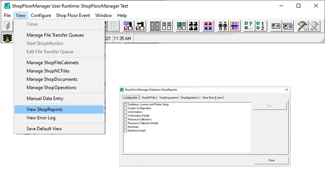325x182 pixels.
Task: Click the Close button at dialog bottom
Action: tap(271, 160)
